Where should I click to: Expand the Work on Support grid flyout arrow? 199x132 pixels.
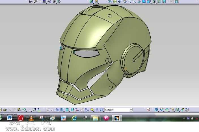click(x=64, y=112)
